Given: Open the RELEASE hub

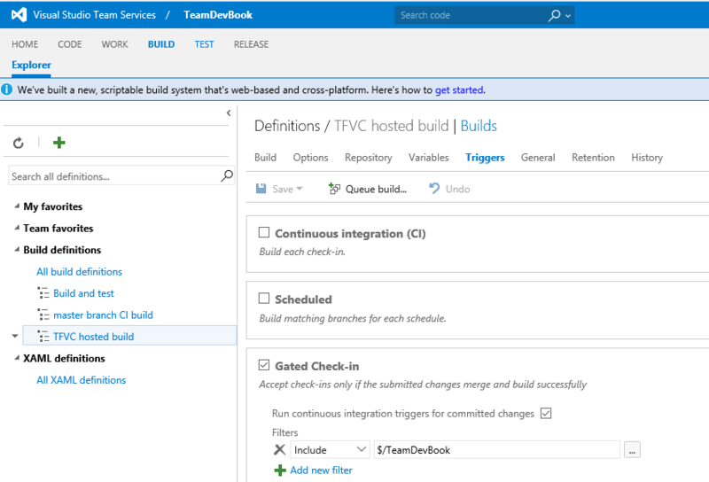Looking at the screenshot, I should coord(251,44).
